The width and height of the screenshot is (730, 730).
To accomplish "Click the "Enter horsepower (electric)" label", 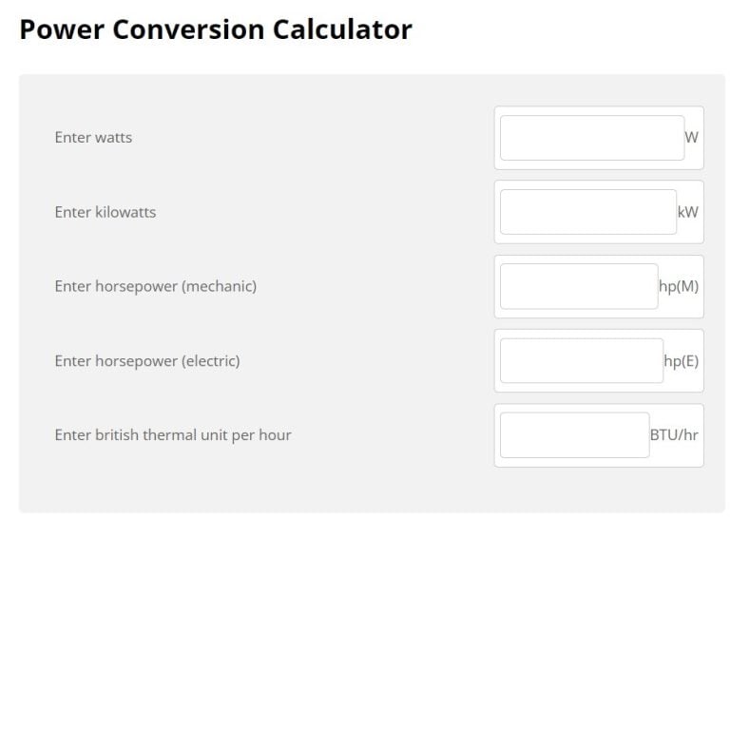I will [146, 361].
